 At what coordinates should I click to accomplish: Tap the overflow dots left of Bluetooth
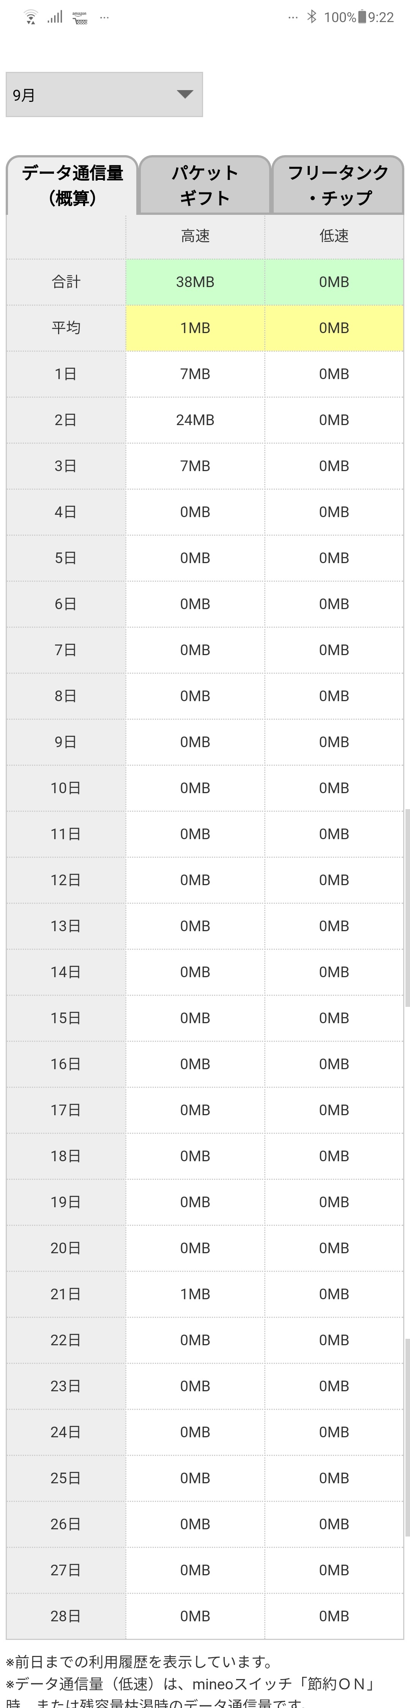pos(293,18)
